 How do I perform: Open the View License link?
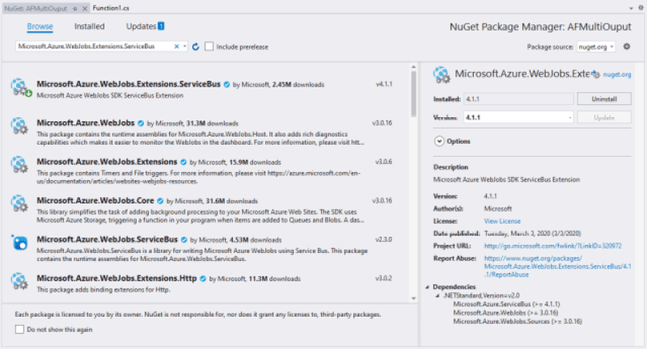click(502, 221)
